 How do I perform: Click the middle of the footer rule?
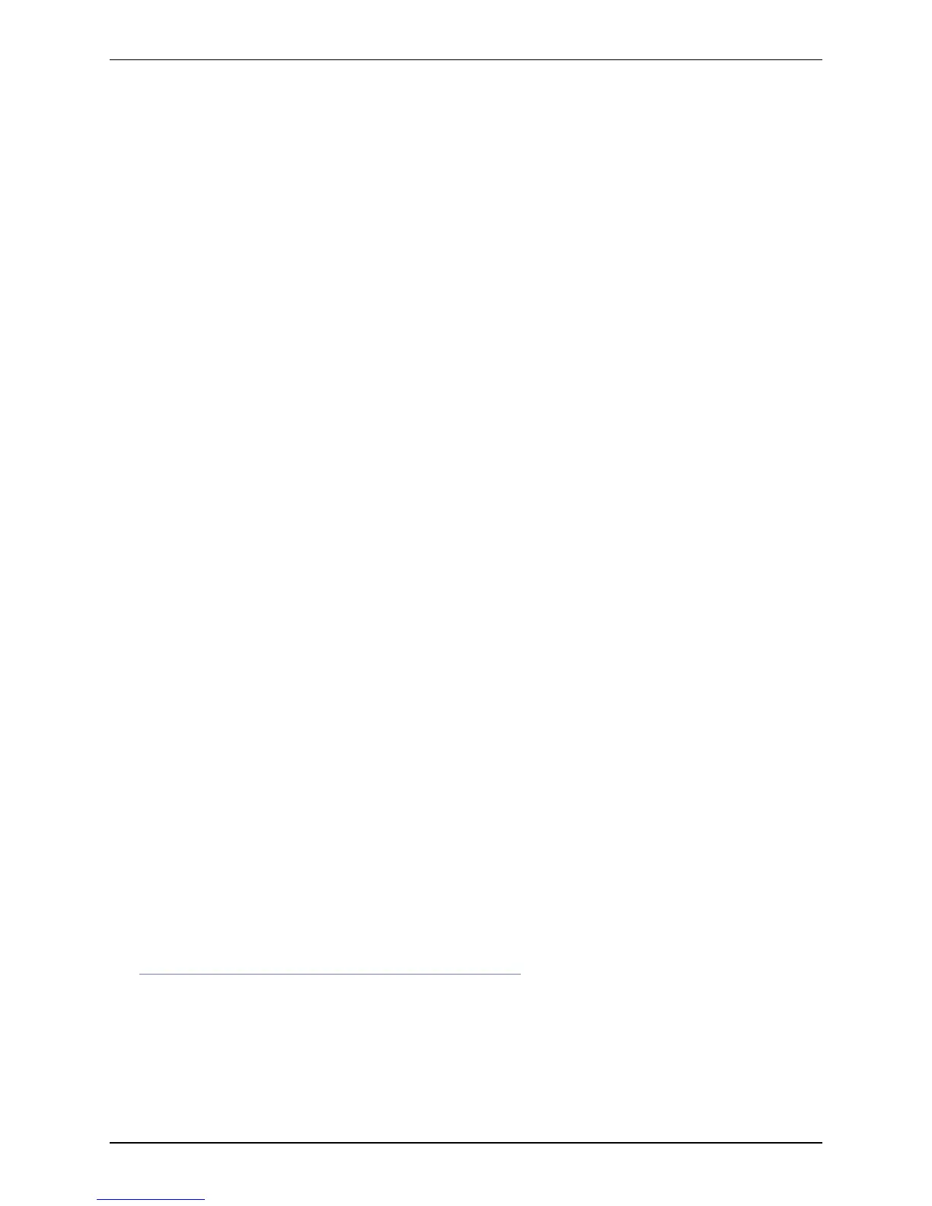click(466, 1142)
